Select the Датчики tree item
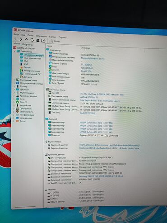 click(26, 77)
